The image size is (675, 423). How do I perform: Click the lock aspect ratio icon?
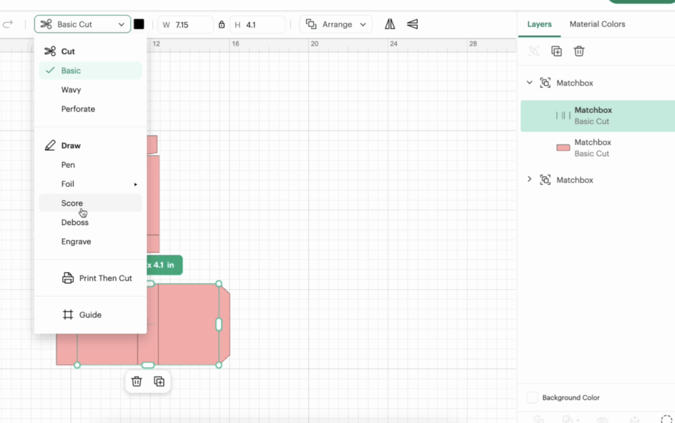[x=221, y=25]
